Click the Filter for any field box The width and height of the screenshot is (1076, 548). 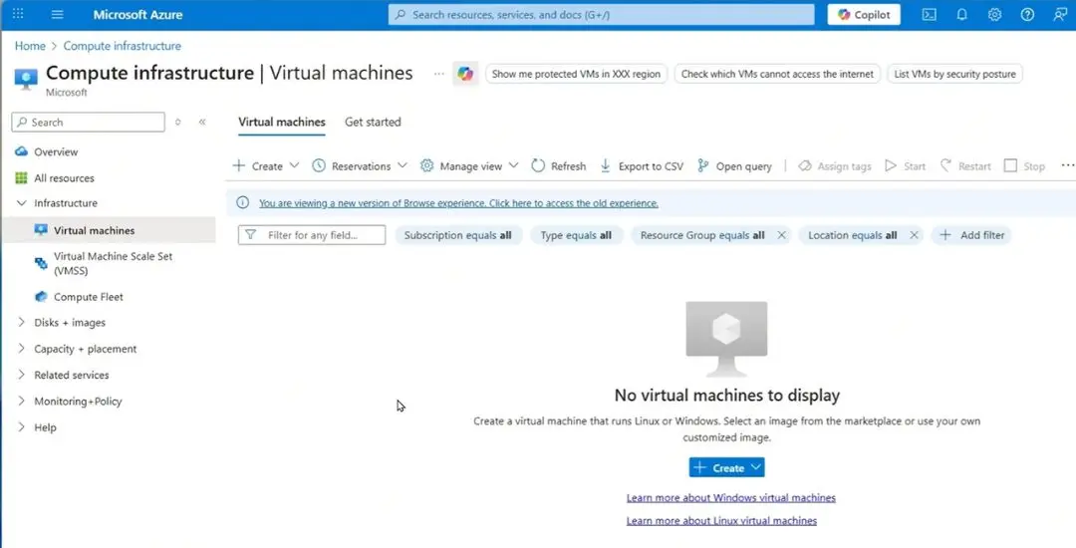click(x=312, y=234)
